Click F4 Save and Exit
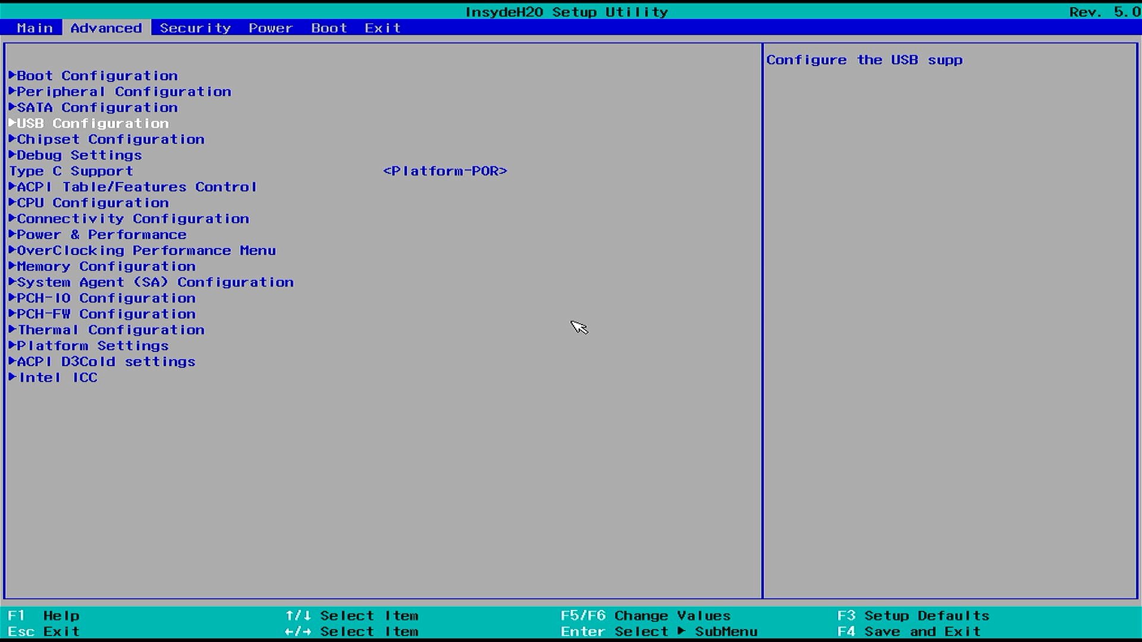The height and width of the screenshot is (642, 1142). [909, 631]
